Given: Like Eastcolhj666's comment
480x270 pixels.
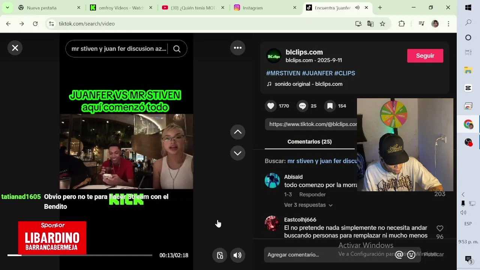Looking at the screenshot, I should [x=440, y=228].
